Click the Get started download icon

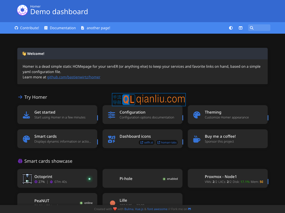(x=26, y=115)
